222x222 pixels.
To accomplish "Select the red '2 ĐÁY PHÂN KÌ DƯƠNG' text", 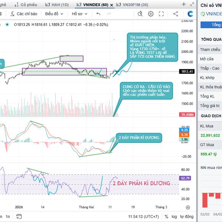I will pyautogui.click(x=141, y=184).
